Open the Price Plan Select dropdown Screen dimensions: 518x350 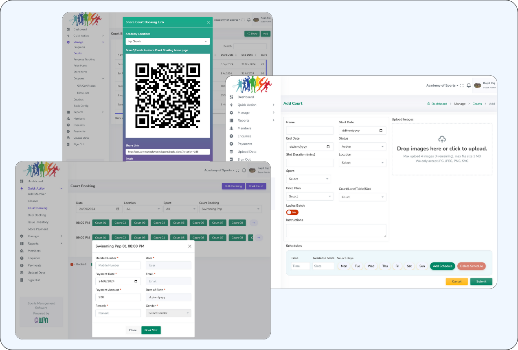coord(310,197)
